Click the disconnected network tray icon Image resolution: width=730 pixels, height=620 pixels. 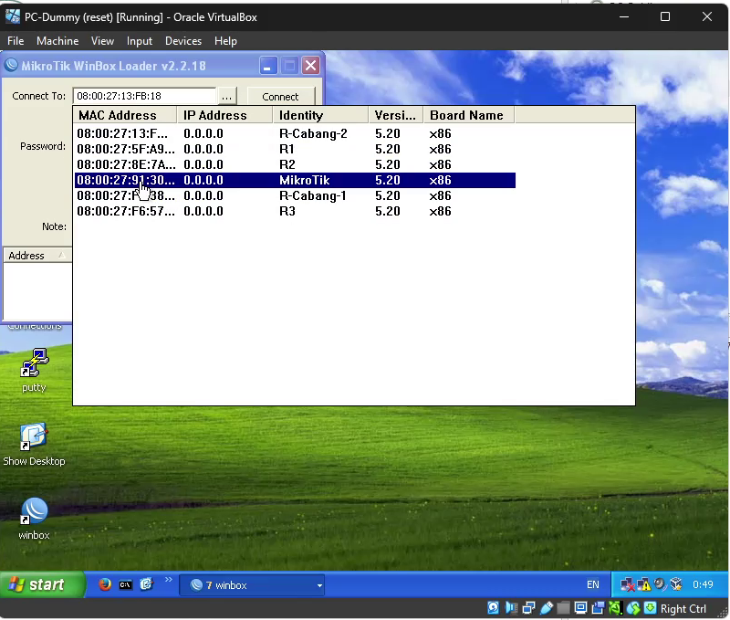coord(628,584)
